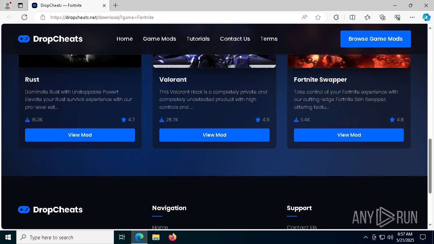Go to Home in site navigation

pos(125,39)
